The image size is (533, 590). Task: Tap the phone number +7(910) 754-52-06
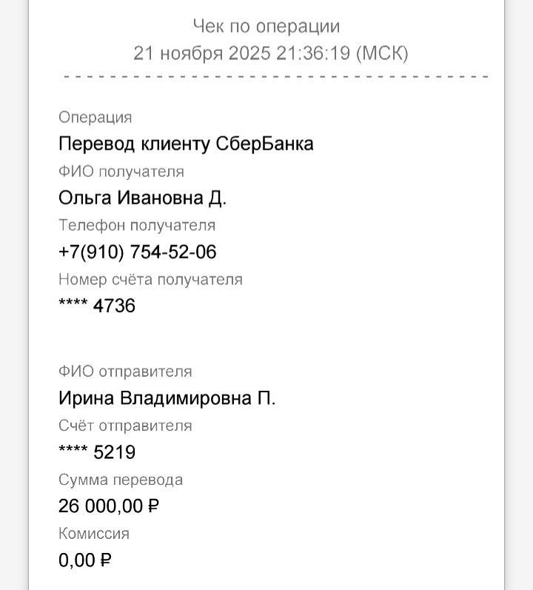(x=138, y=252)
